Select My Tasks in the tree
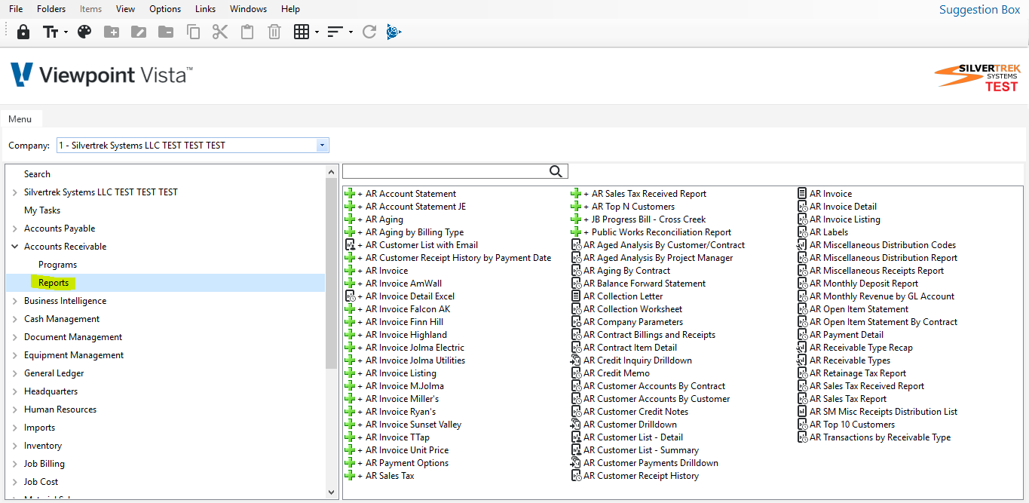The image size is (1029, 503). pyautogui.click(x=42, y=210)
